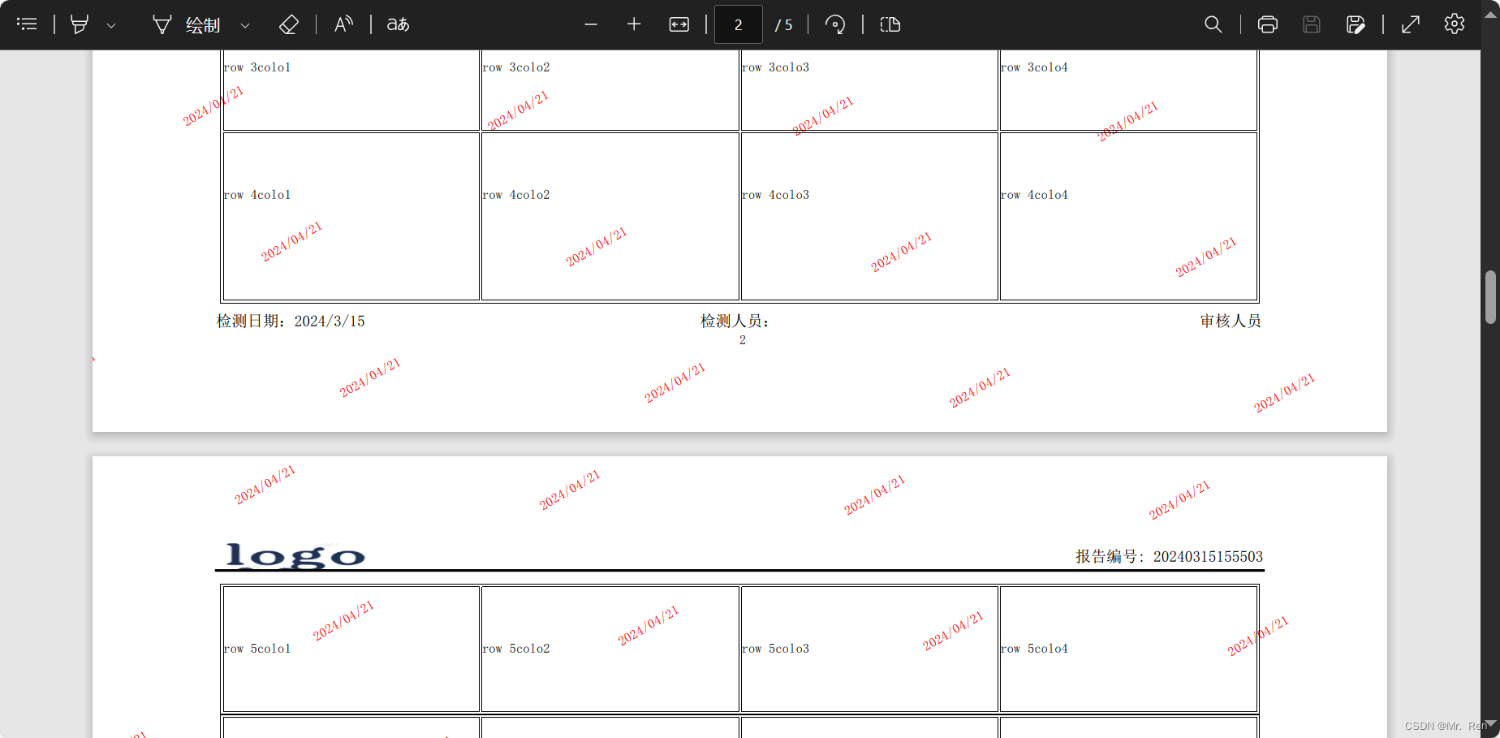Click the cell text row 4colo2
The height and width of the screenshot is (738, 1500).
pyautogui.click(x=516, y=195)
